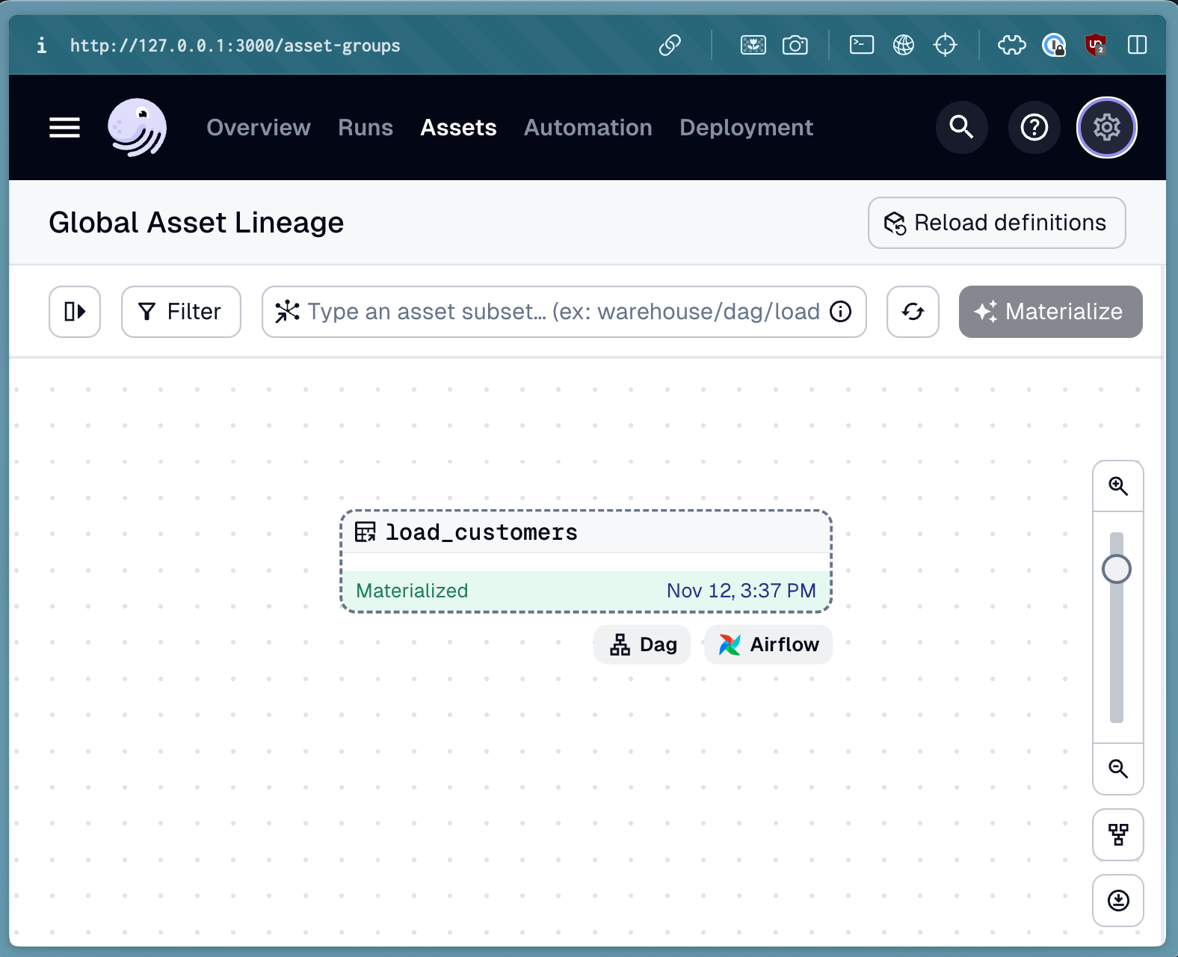Click the Reload definitions button
This screenshot has width=1178, height=957.
(996, 223)
